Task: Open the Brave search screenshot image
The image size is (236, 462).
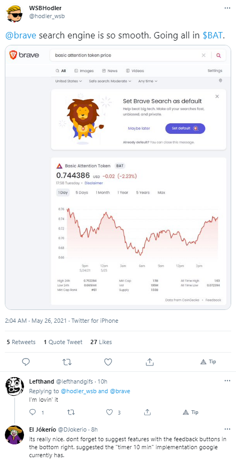Action: (x=118, y=177)
